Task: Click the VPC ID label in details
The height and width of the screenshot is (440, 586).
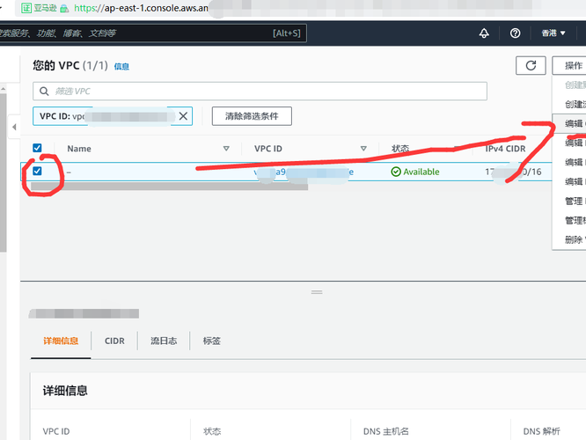Action: pyautogui.click(x=56, y=431)
